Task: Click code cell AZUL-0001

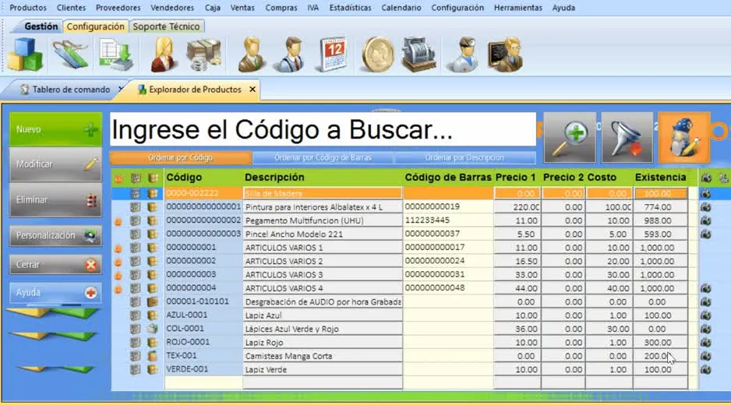Action: pyautogui.click(x=203, y=315)
